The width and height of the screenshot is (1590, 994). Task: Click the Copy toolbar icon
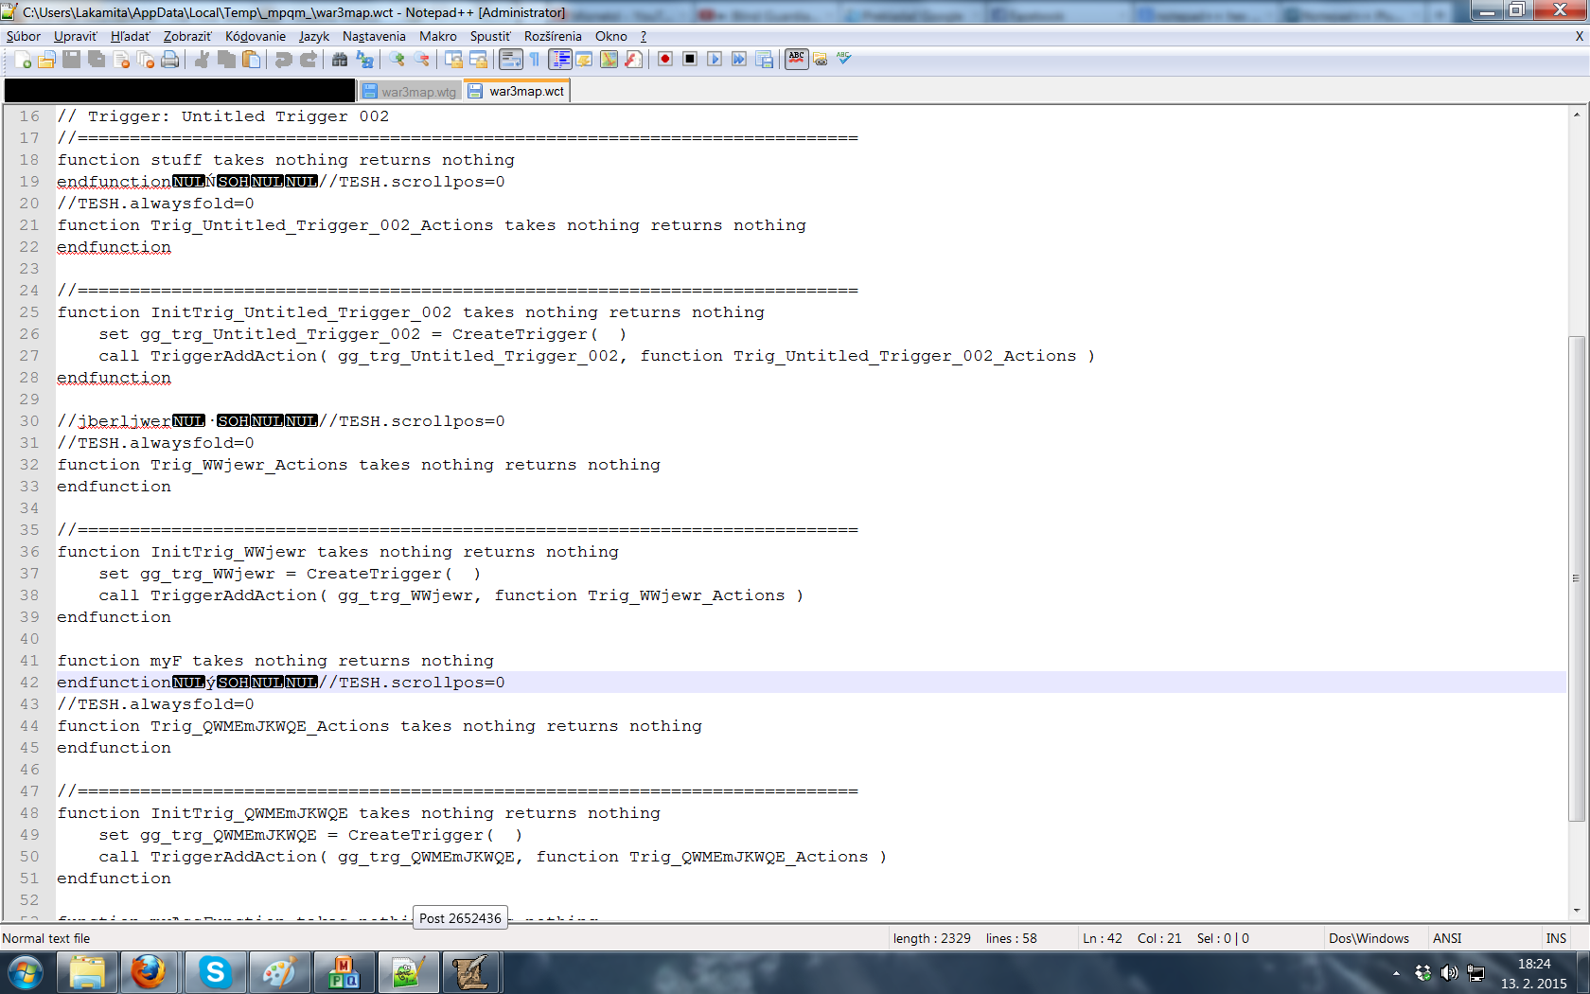[226, 60]
